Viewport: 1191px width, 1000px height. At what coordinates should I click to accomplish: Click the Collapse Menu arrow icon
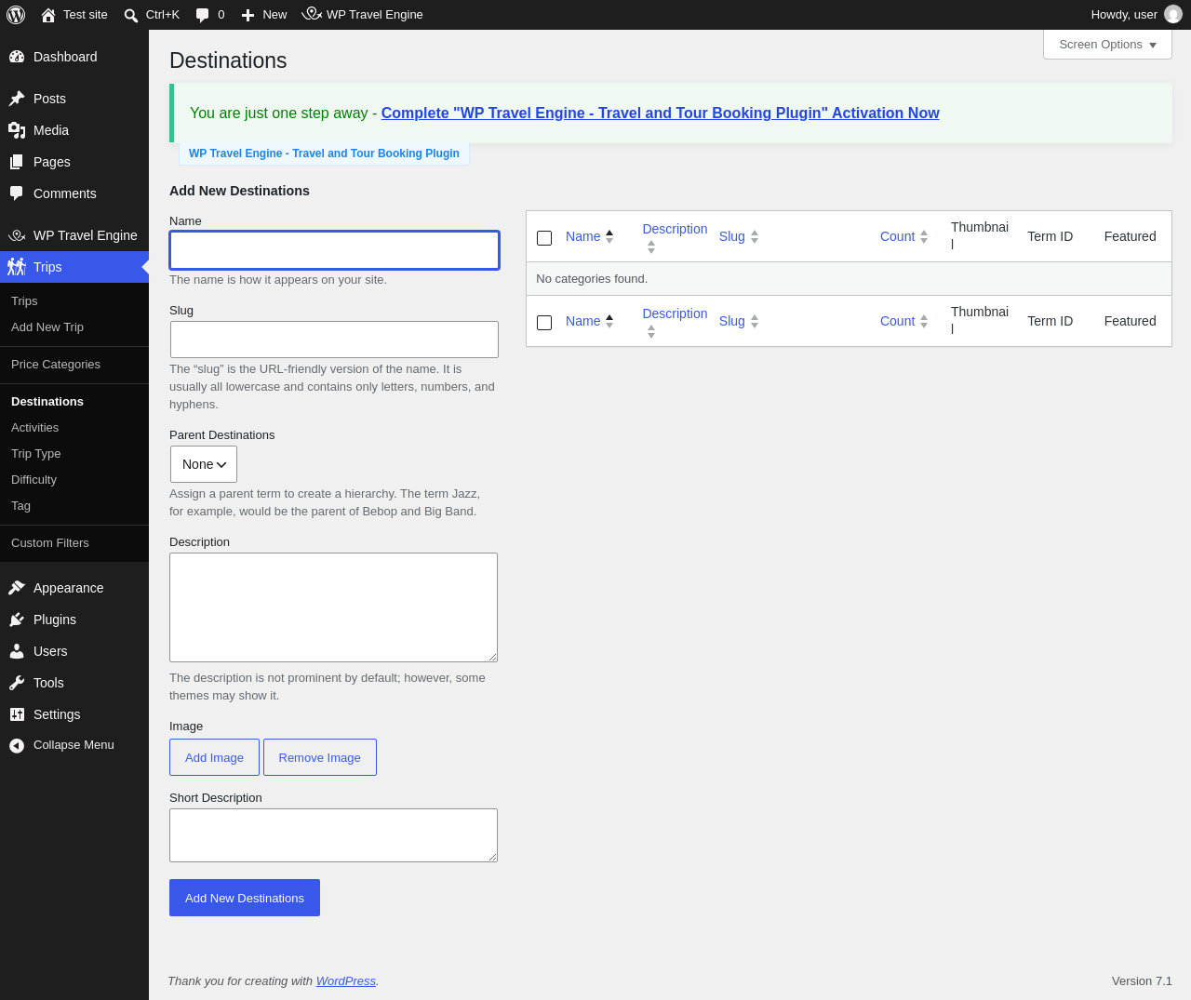click(17, 745)
